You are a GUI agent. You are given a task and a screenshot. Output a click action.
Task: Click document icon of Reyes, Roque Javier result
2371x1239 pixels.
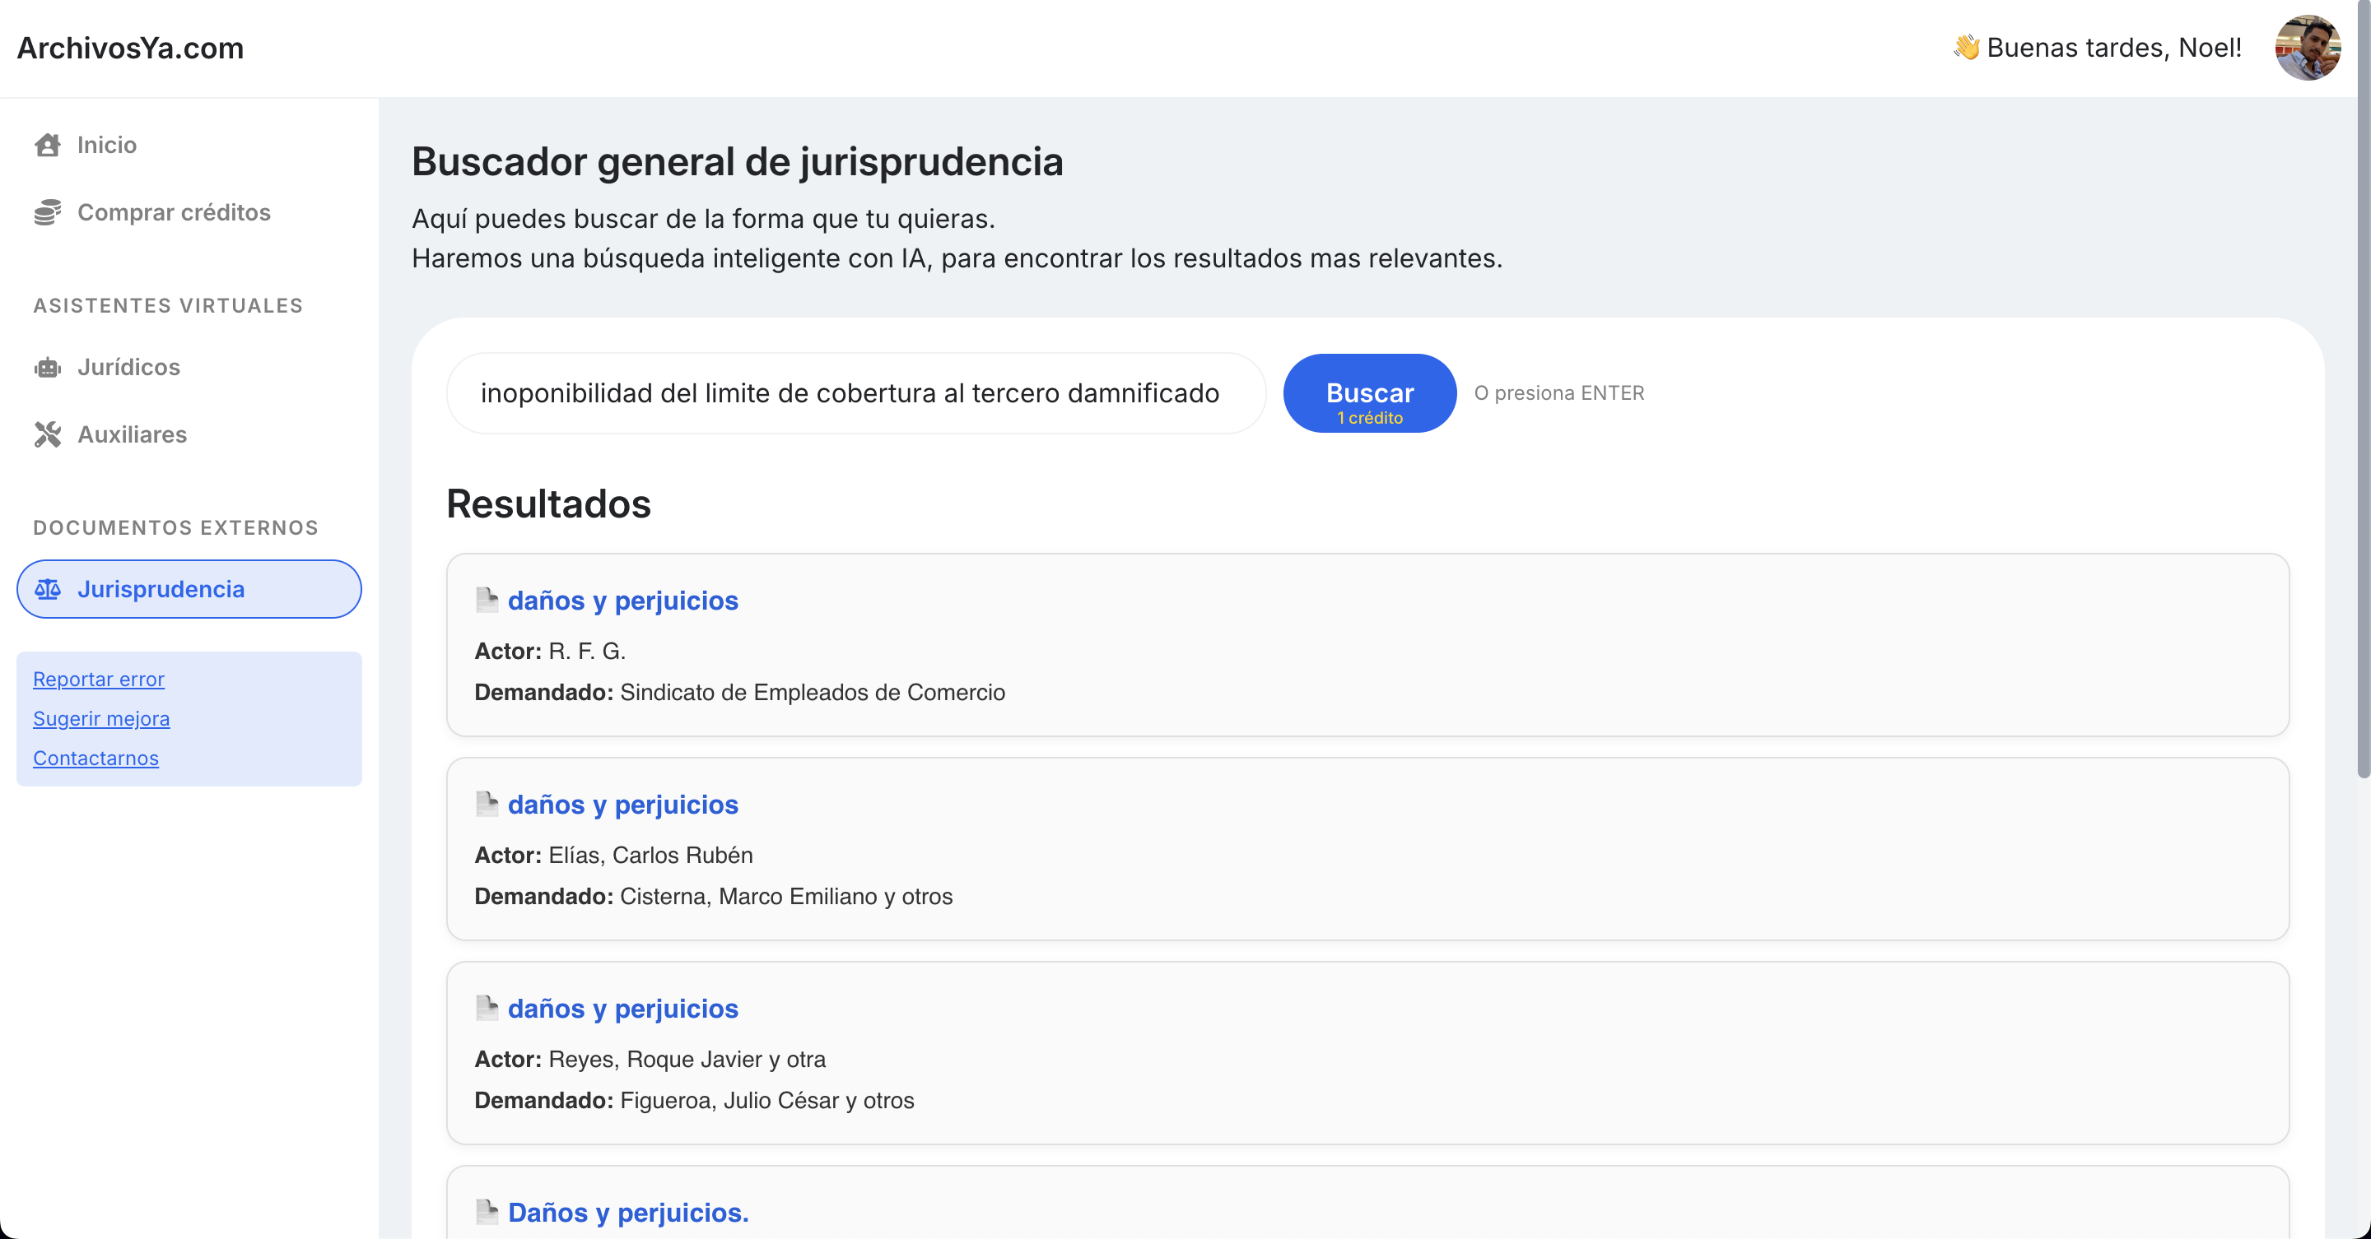tap(487, 1008)
